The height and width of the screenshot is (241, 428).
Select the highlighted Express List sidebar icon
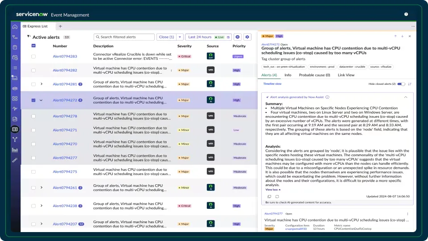(15, 129)
